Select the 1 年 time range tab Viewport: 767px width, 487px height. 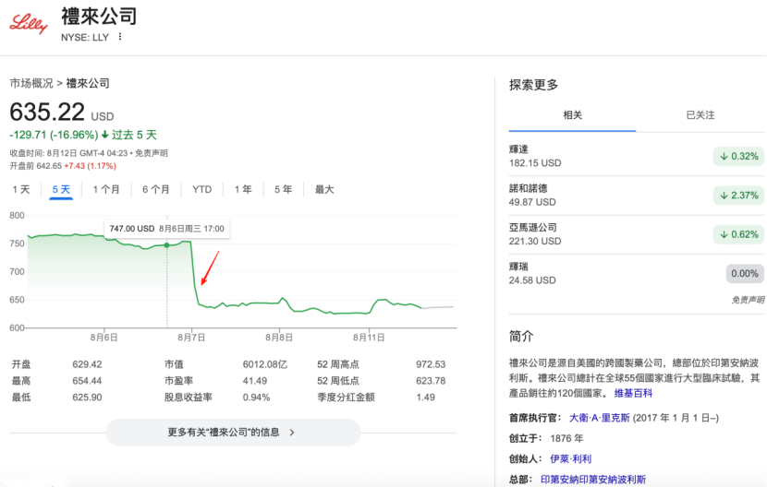tap(243, 189)
